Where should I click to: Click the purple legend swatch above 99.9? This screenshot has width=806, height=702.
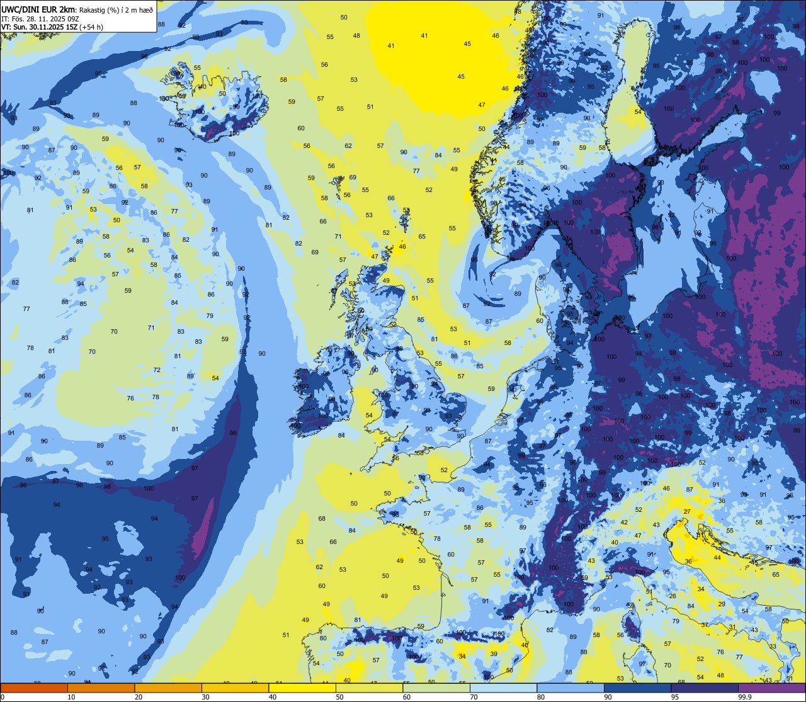click(x=772, y=688)
